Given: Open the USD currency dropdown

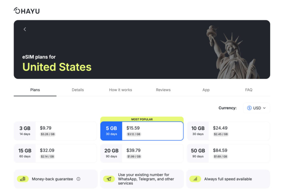Looking at the screenshot, I should 257,108.
